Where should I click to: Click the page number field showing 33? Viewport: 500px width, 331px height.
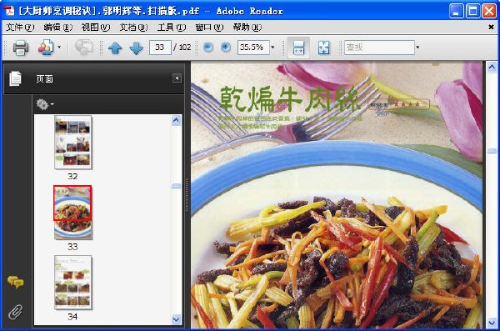(x=160, y=48)
